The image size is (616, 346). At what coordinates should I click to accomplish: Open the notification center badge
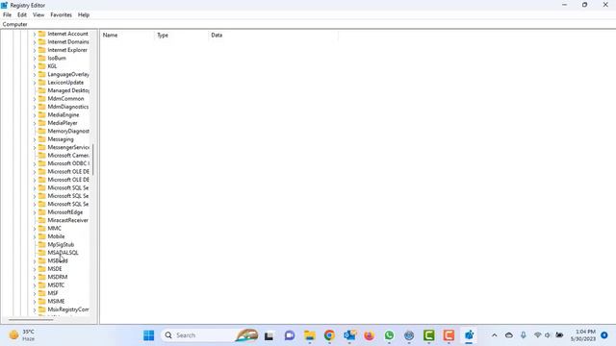click(604, 335)
